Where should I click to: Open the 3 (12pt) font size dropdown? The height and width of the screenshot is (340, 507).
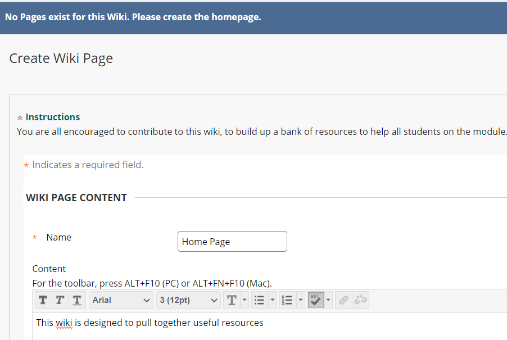(x=188, y=300)
